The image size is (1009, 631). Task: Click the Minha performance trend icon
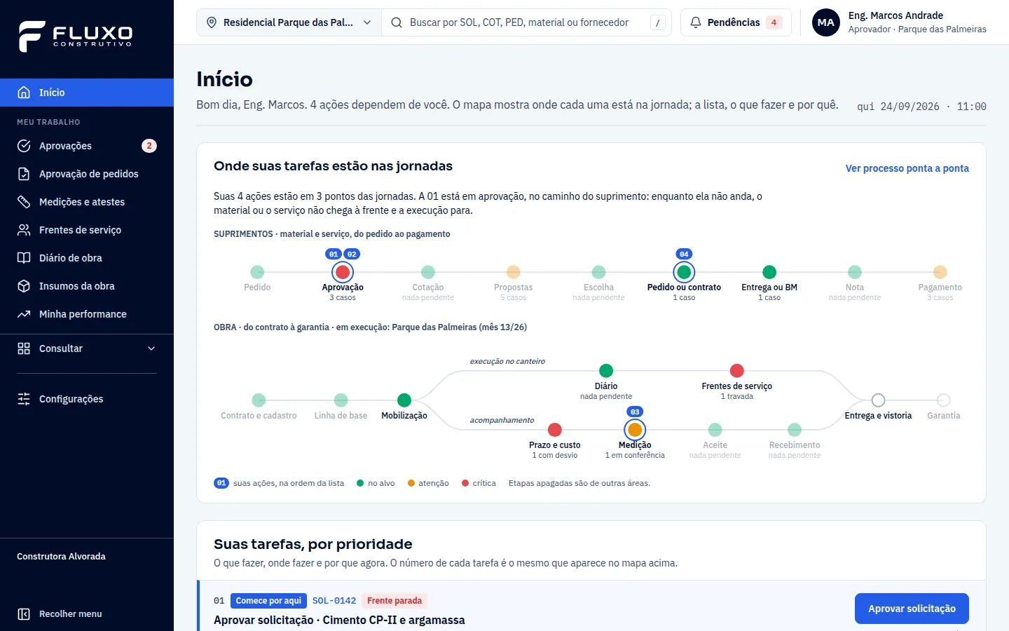[x=24, y=314]
